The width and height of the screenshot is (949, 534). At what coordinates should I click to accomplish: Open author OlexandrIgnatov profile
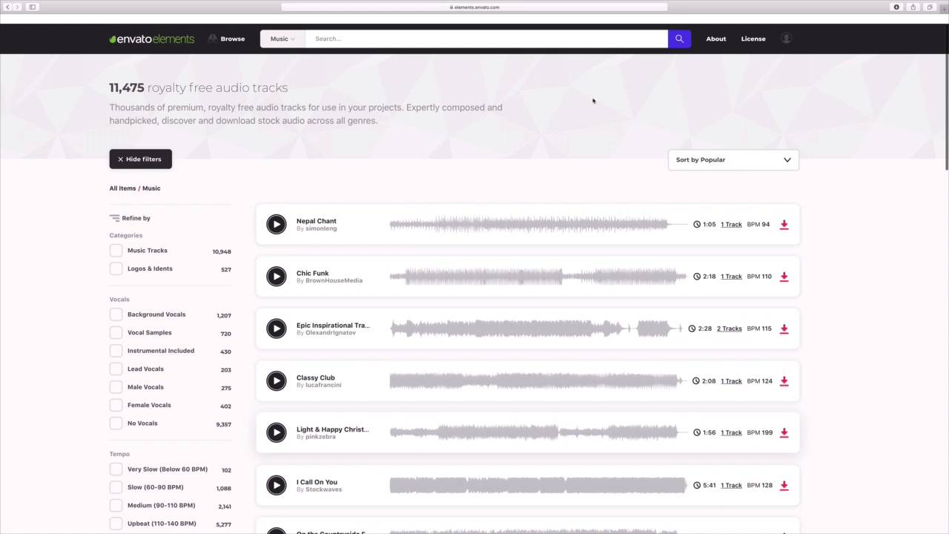click(x=331, y=333)
